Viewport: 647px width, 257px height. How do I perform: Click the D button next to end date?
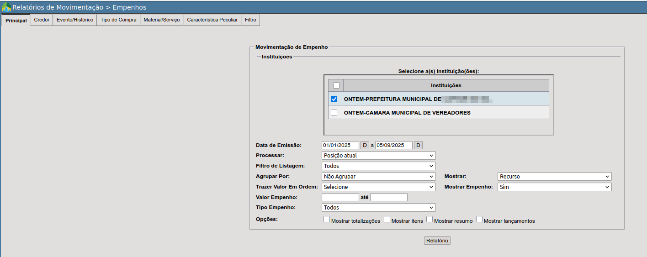click(x=418, y=145)
